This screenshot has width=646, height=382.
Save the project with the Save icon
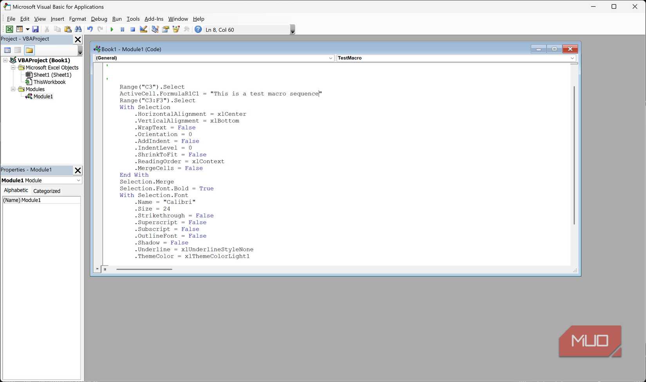click(x=36, y=29)
